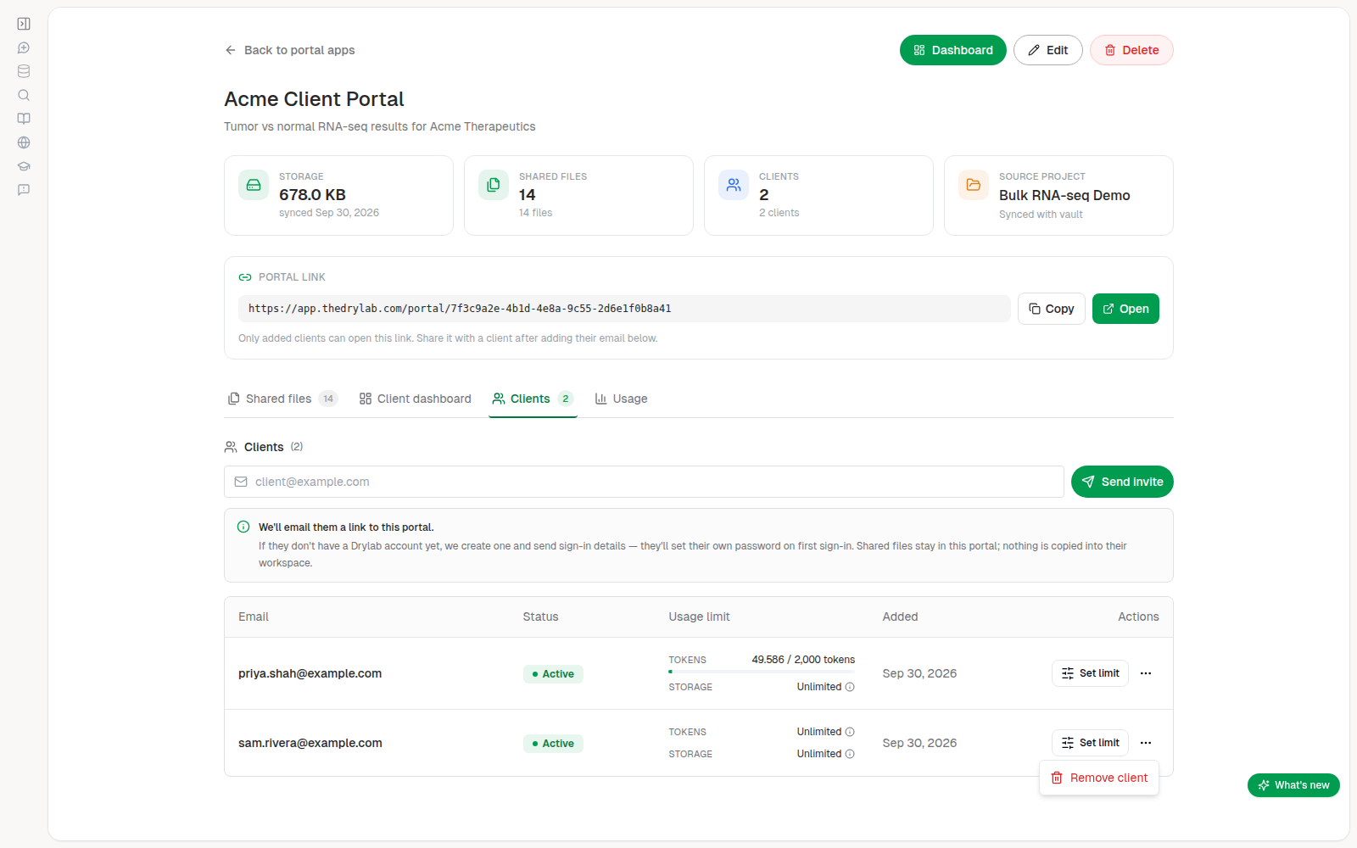Open more actions for sam.rivera@example.com
Viewport: 1357px width, 848px height.
[x=1146, y=743]
